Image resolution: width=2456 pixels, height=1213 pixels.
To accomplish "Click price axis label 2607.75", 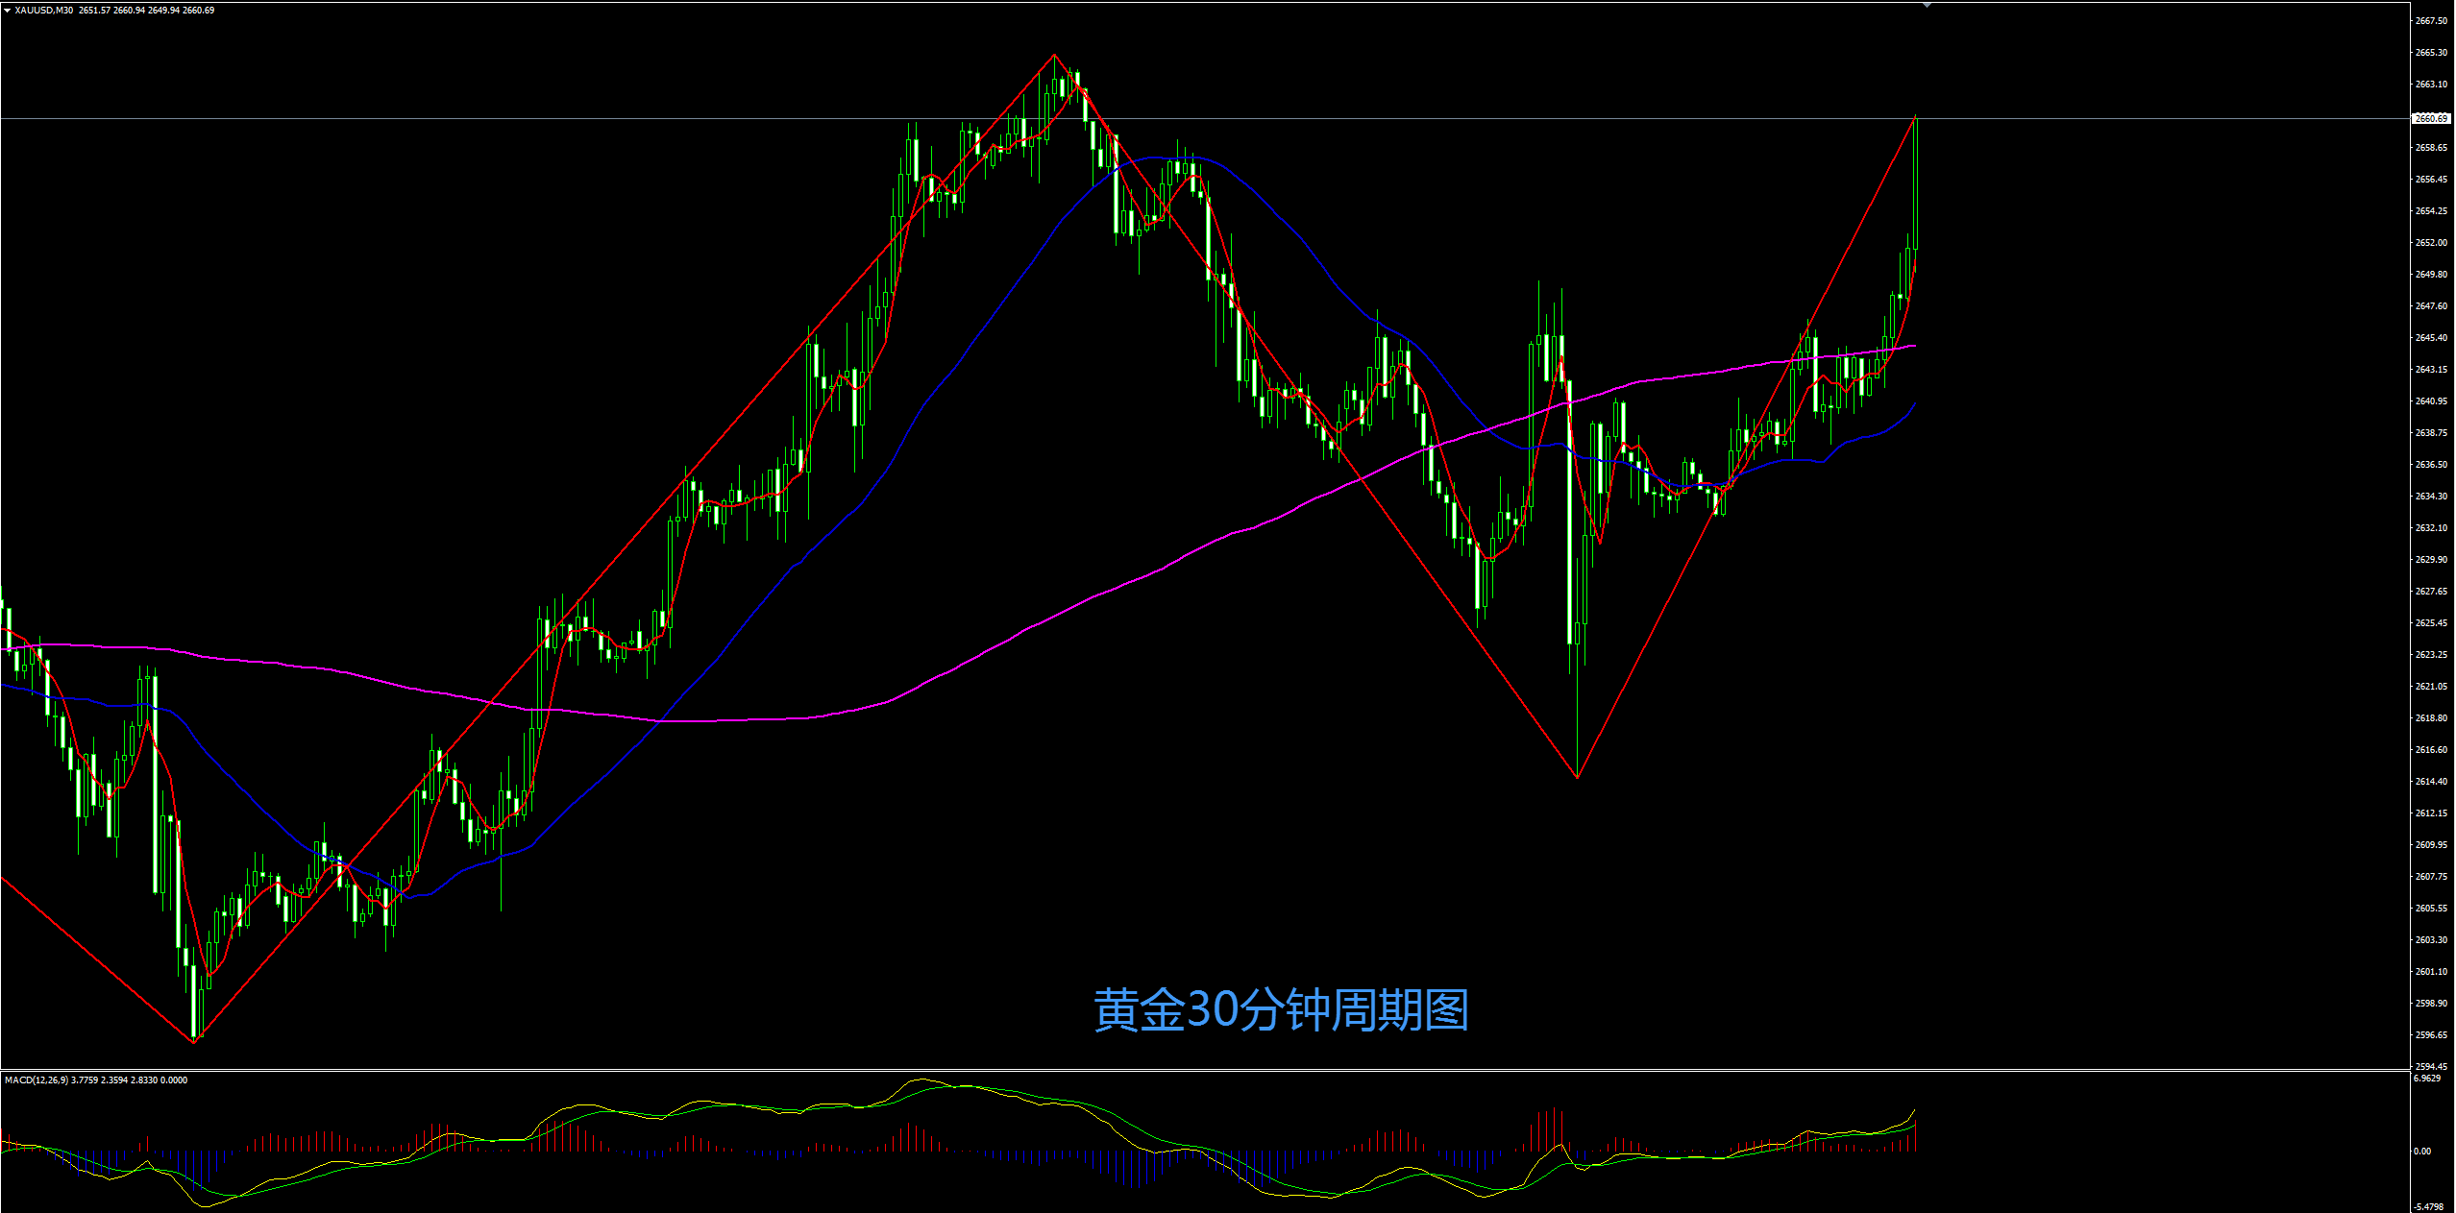I will [x=2431, y=877].
